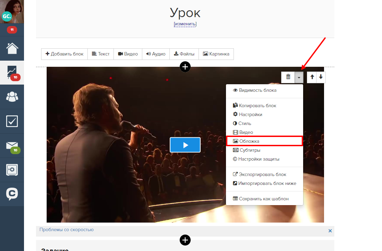The height and width of the screenshot is (251, 382).
Task: Close the "Проблемы со скоростью" bar
Action: [x=330, y=231]
